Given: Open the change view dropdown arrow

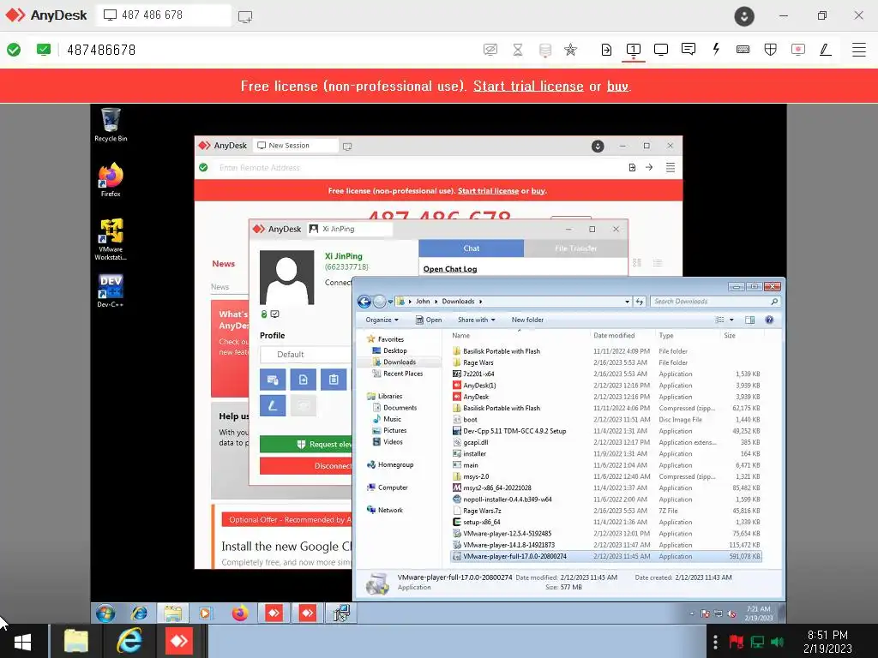Looking at the screenshot, I should [731, 320].
